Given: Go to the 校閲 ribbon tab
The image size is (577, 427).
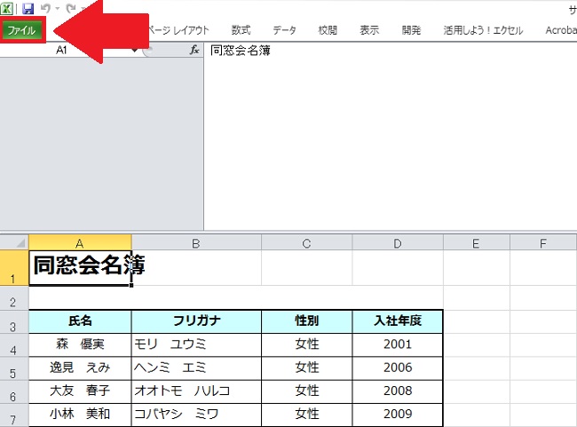Looking at the screenshot, I should [x=328, y=29].
